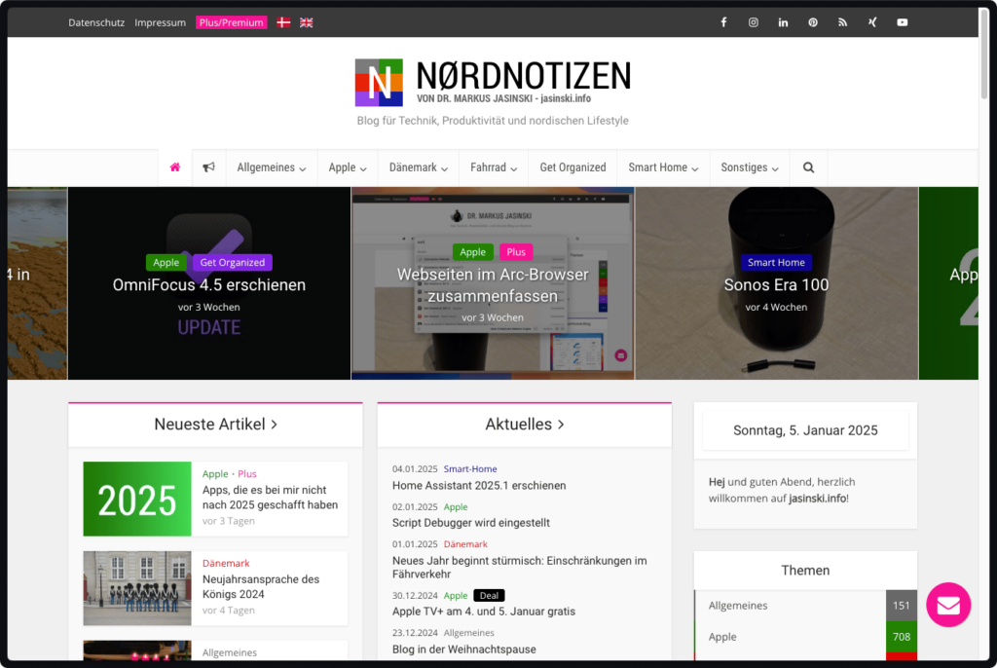Screen dimensions: 997x668
Task: Open the Facebook profile icon
Action: coord(723,22)
